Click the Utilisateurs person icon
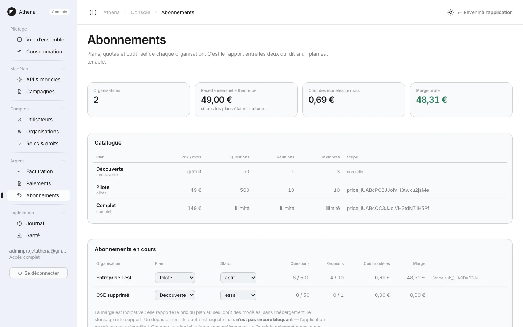The width and height of the screenshot is (523, 327). 20,120
